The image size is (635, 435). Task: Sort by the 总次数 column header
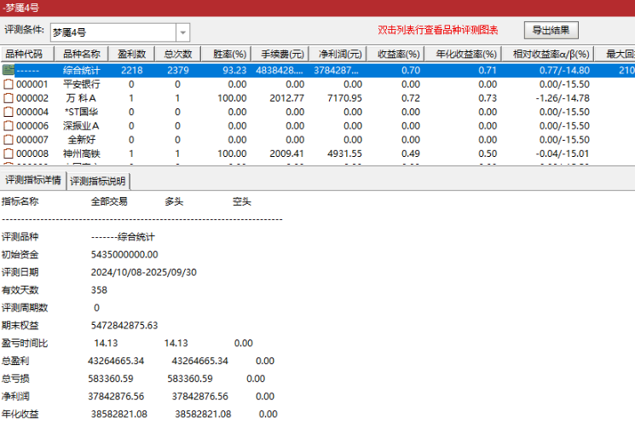(178, 54)
